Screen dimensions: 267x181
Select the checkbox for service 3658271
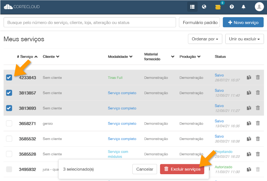(9, 123)
